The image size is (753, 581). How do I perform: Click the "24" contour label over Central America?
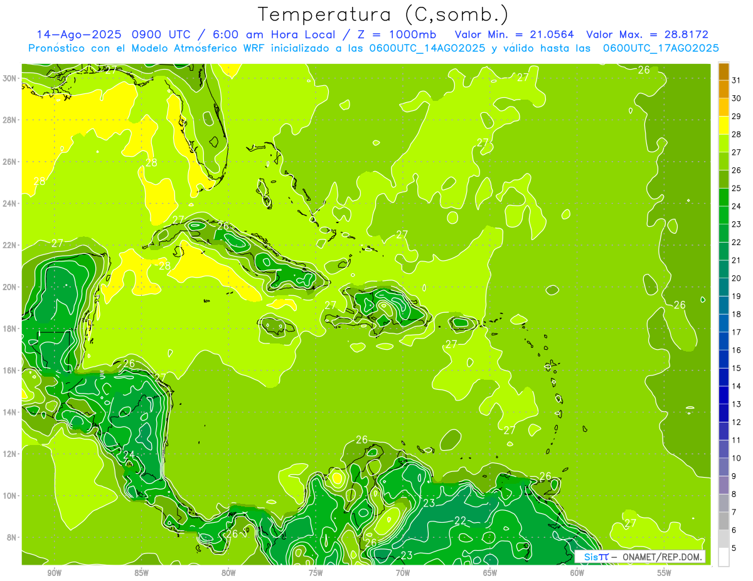[129, 455]
